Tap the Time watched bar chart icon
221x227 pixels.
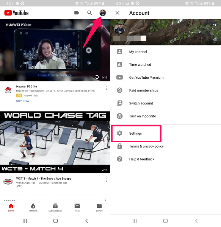[119, 65]
